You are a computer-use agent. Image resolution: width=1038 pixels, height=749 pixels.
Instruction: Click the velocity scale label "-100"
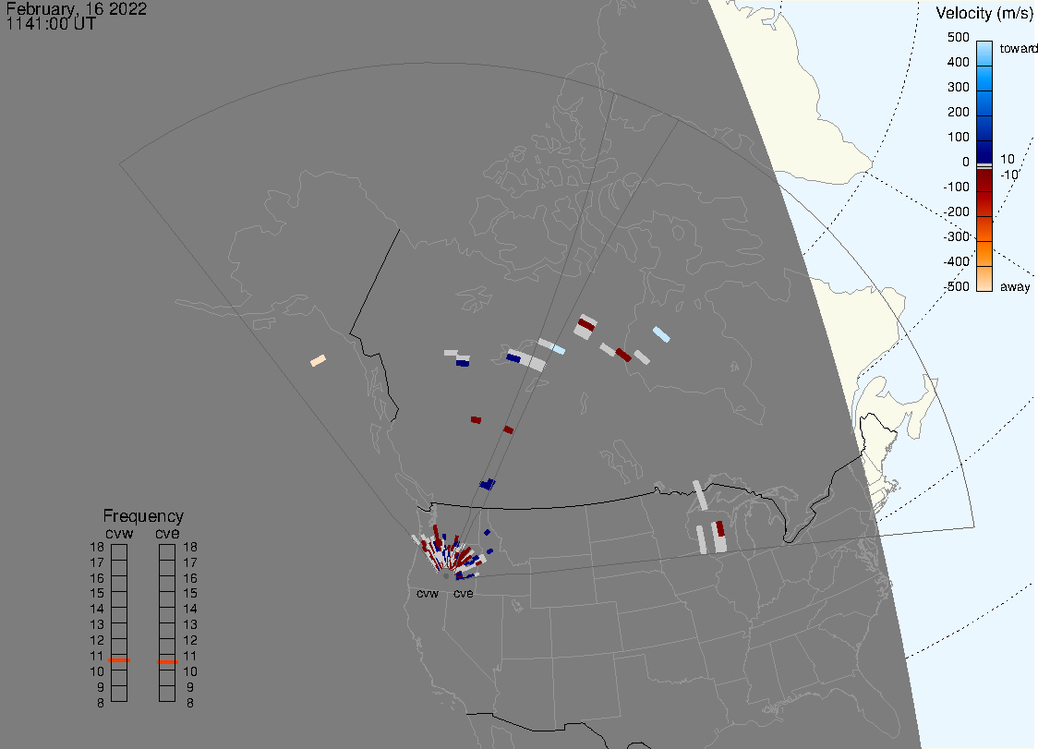coord(956,187)
